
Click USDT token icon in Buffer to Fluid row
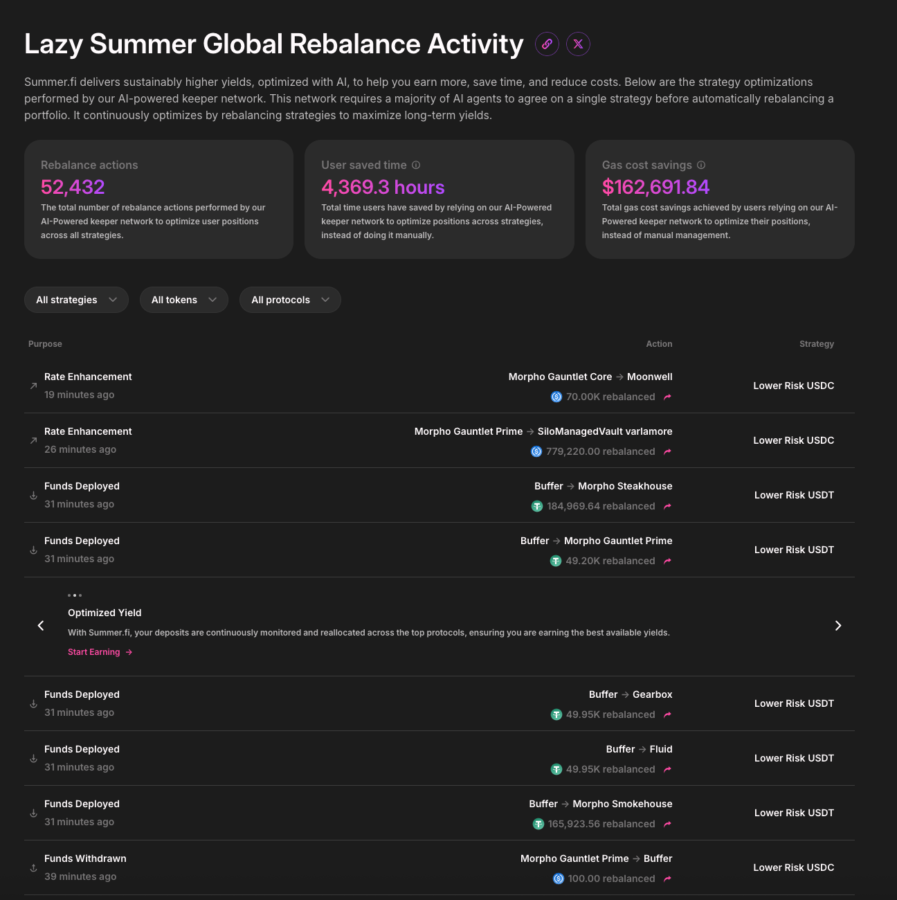pos(556,769)
